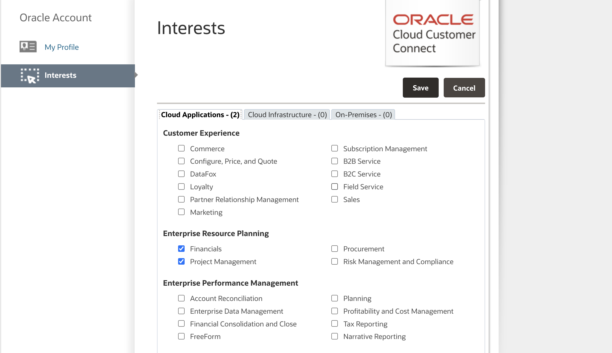
Task: Open the My Profile link
Action: tap(62, 47)
